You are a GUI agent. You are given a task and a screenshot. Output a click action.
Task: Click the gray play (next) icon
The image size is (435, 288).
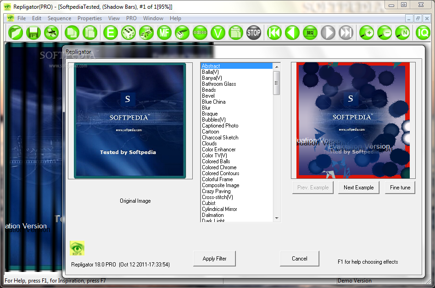click(328, 33)
